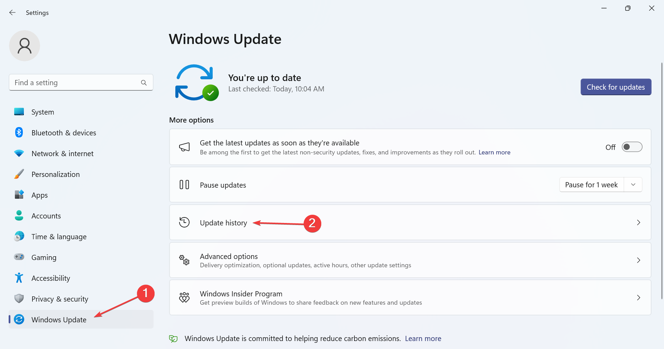This screenshot has height=349, width=664.
Task: Click the Windows Update page title
Action: (x=225, y=39)
